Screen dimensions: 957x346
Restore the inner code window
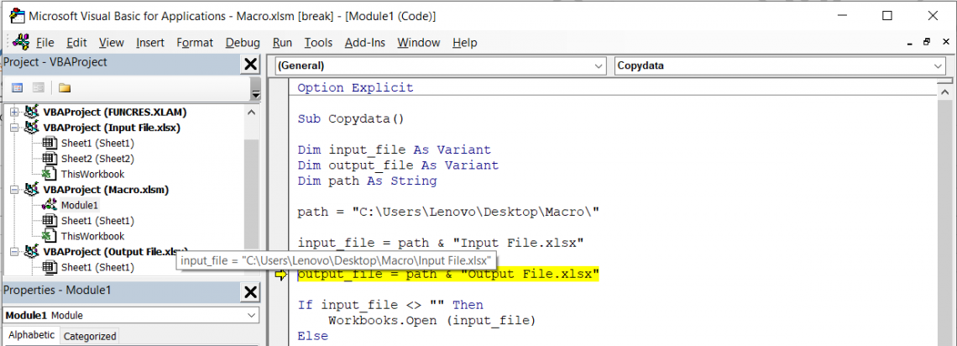[926, 42]
